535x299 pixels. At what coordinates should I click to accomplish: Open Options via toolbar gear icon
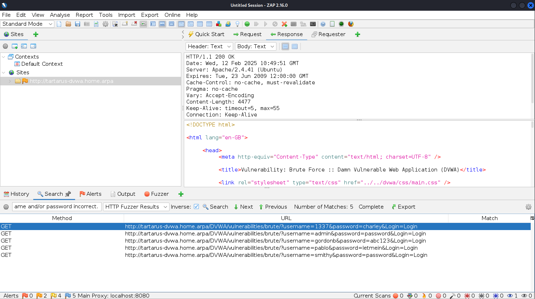tap(105, 24)
